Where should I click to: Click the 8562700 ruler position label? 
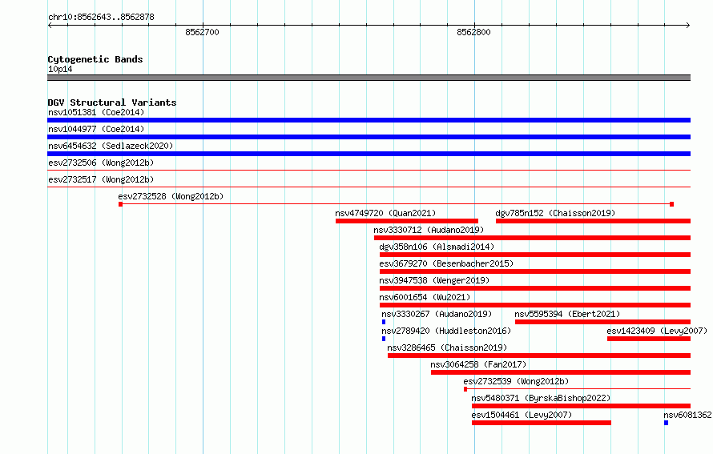pos(203,32)
